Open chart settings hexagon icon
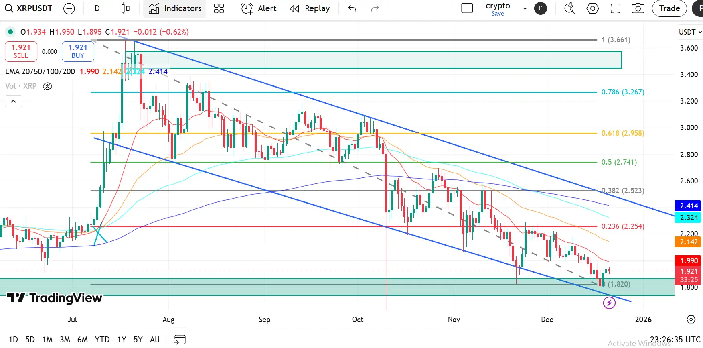Viewport: 703px width, 348px height. click(592, 8)
